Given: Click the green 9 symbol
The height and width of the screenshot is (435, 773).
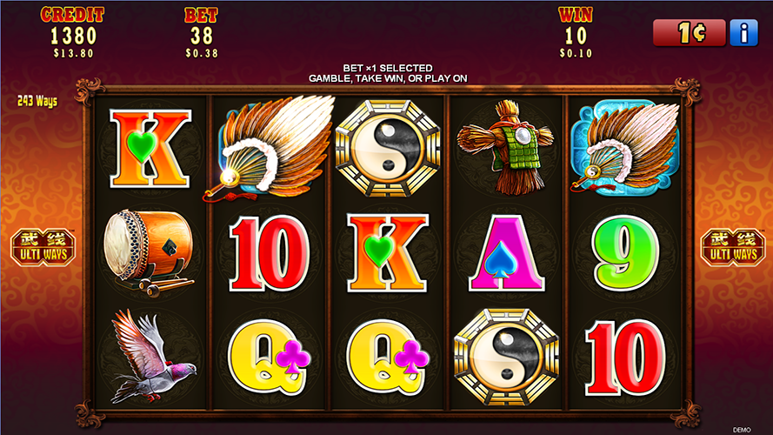Looking at the screenshot, I should pos(624,252).
